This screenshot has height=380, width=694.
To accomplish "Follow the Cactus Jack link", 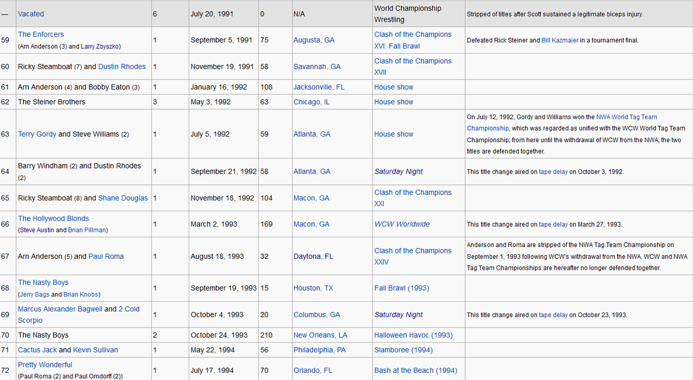I will [37, 349].
